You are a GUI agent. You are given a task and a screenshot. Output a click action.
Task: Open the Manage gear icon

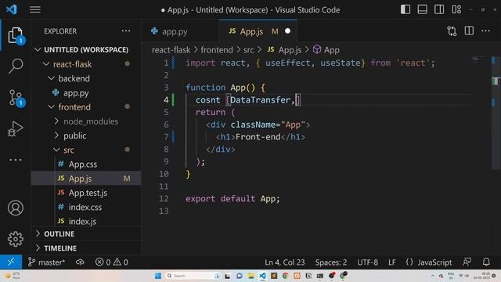[x=16, y=239]
